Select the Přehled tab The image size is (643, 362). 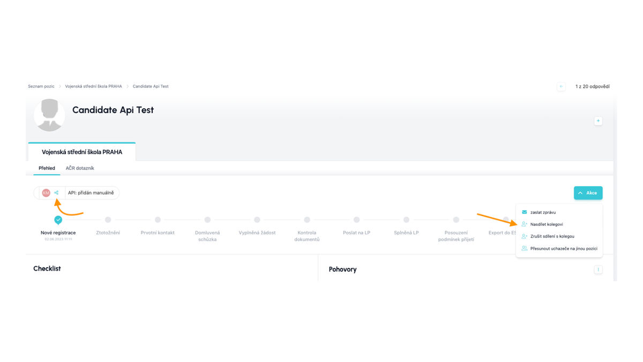click(x=47, y=168)
